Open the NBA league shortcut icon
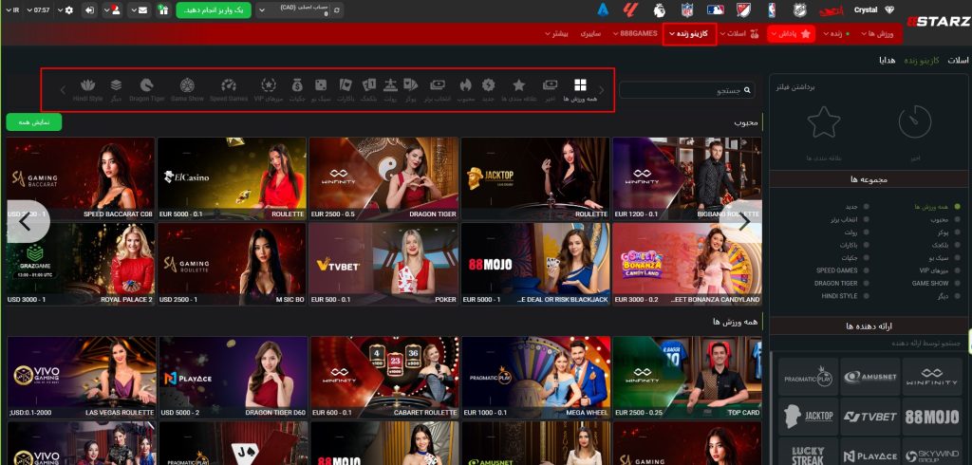The image size is (972, 465). pyautogui.click(x=771, y=9)
